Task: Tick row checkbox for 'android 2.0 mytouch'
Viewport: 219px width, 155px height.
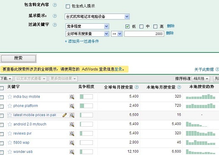Action: pos(2,125)
